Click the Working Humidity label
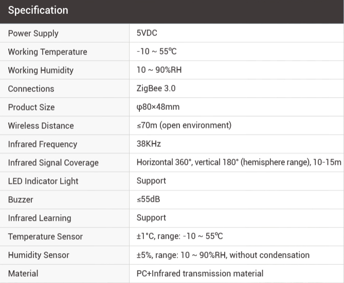 pyautogui.click(x=41, y=70)
